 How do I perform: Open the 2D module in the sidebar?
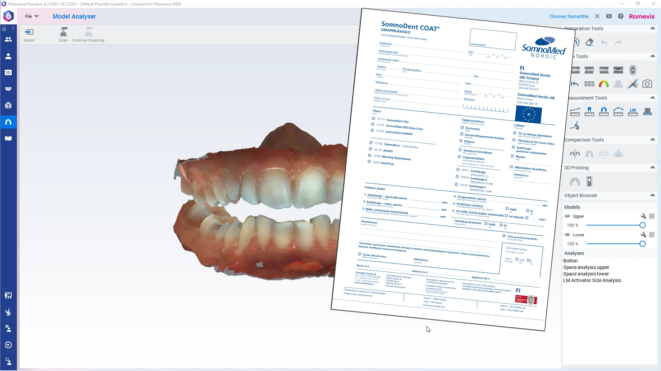coord(8,72)
